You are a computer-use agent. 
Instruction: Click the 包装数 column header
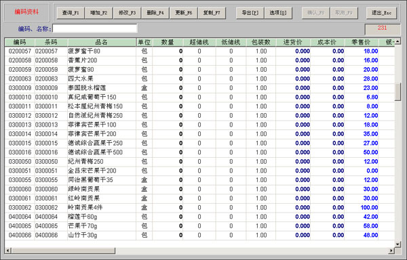click(261, 42)
